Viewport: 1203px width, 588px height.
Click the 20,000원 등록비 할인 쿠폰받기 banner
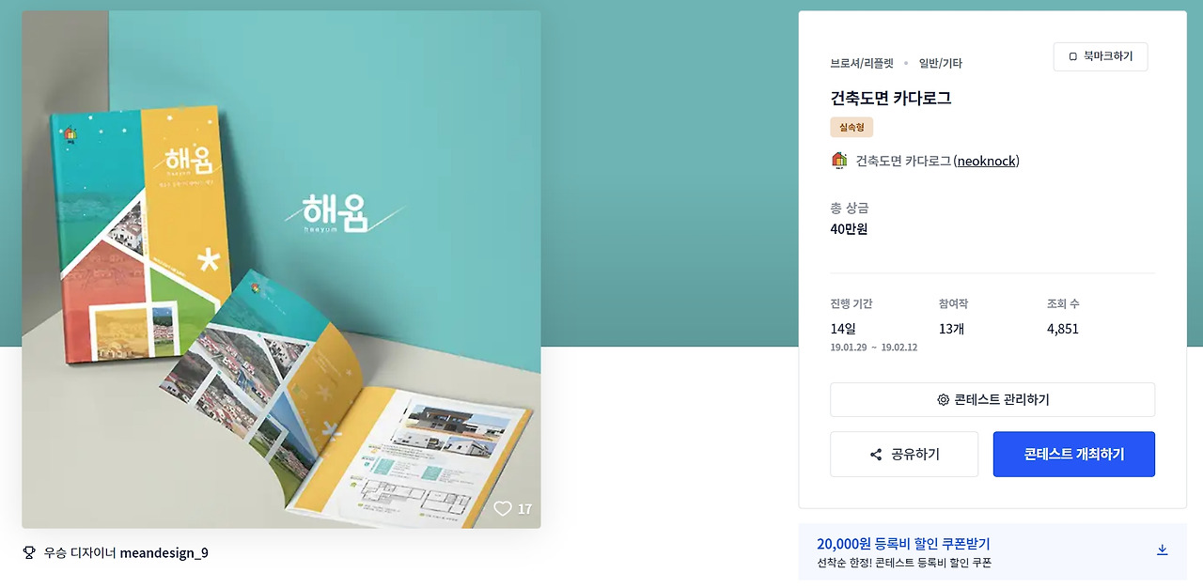tap(992, 552)
